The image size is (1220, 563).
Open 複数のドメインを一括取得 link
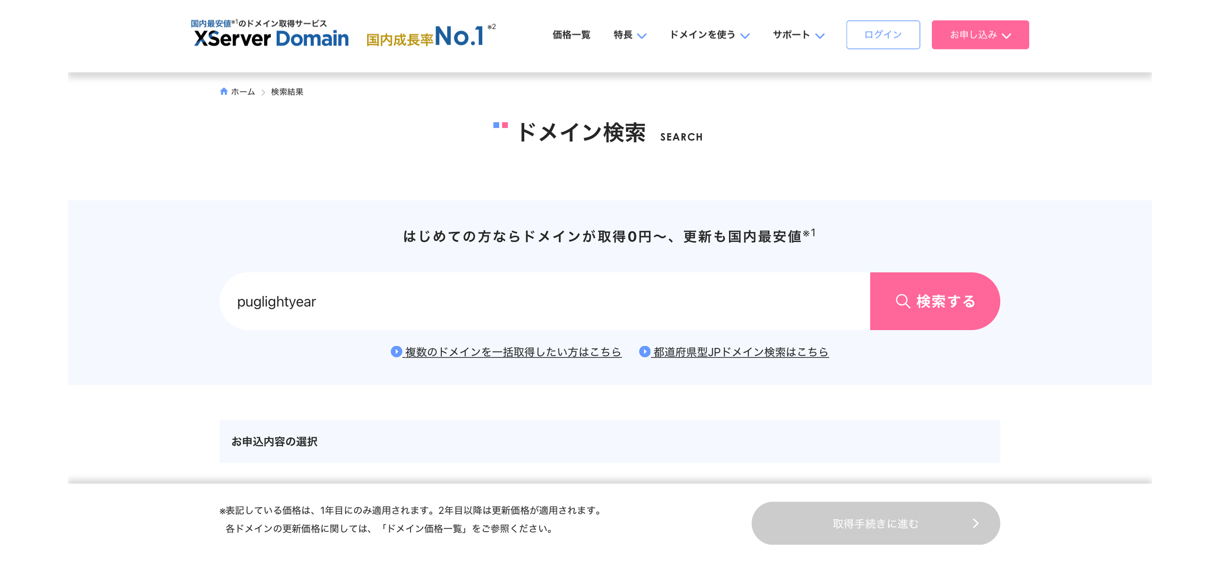(x=513, y=352)
